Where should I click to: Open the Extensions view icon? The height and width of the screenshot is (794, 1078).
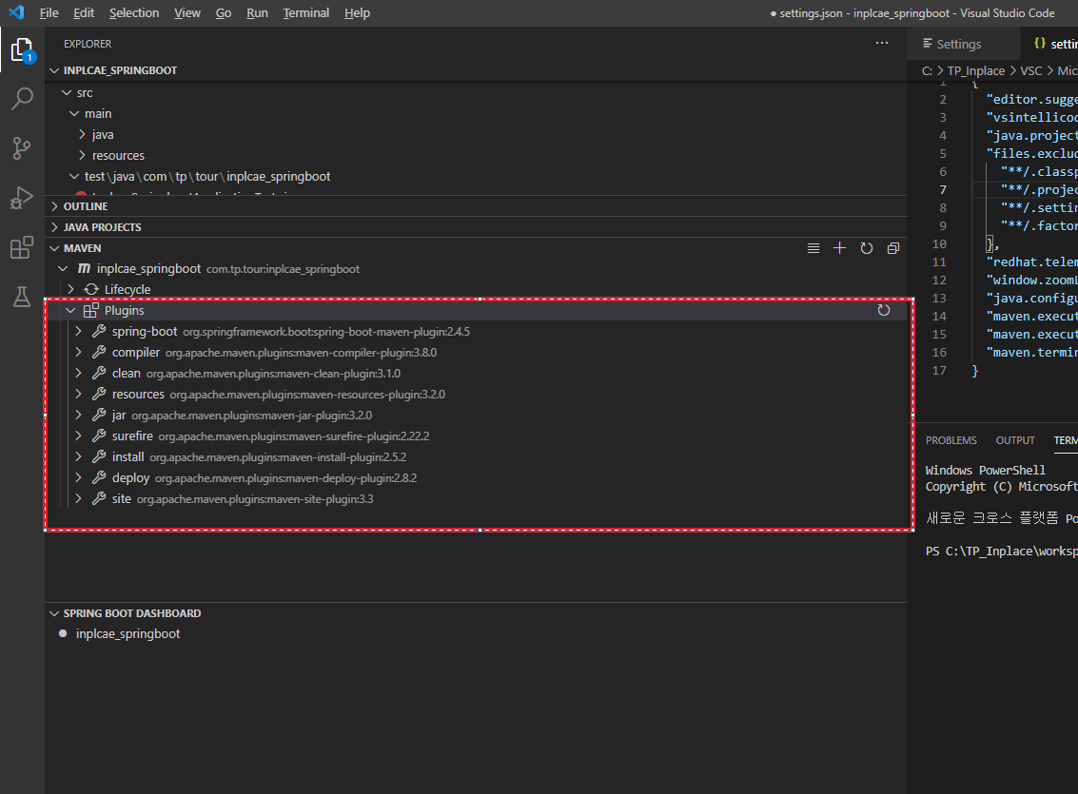pos(22,247)
